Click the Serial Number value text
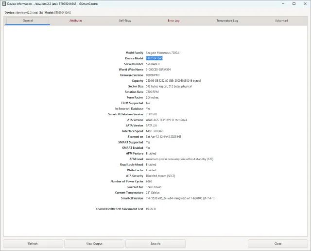This screenshot has height=251, width=311. 152,64
